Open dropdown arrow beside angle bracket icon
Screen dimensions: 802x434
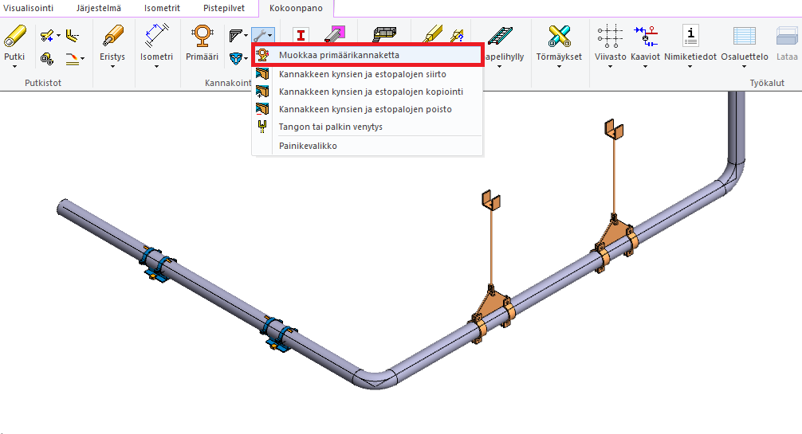(246, 36)
